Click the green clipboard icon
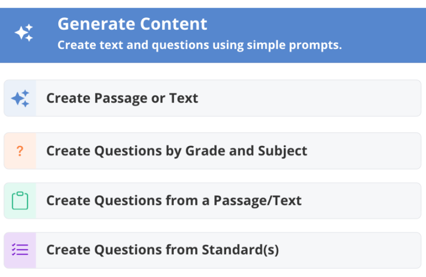Image resolution: width=426 pixels, height=277 pixels. (x=20, y=201)
